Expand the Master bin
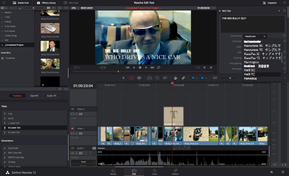Viewport: 289px width, 176px height. [x=2, y=12]
